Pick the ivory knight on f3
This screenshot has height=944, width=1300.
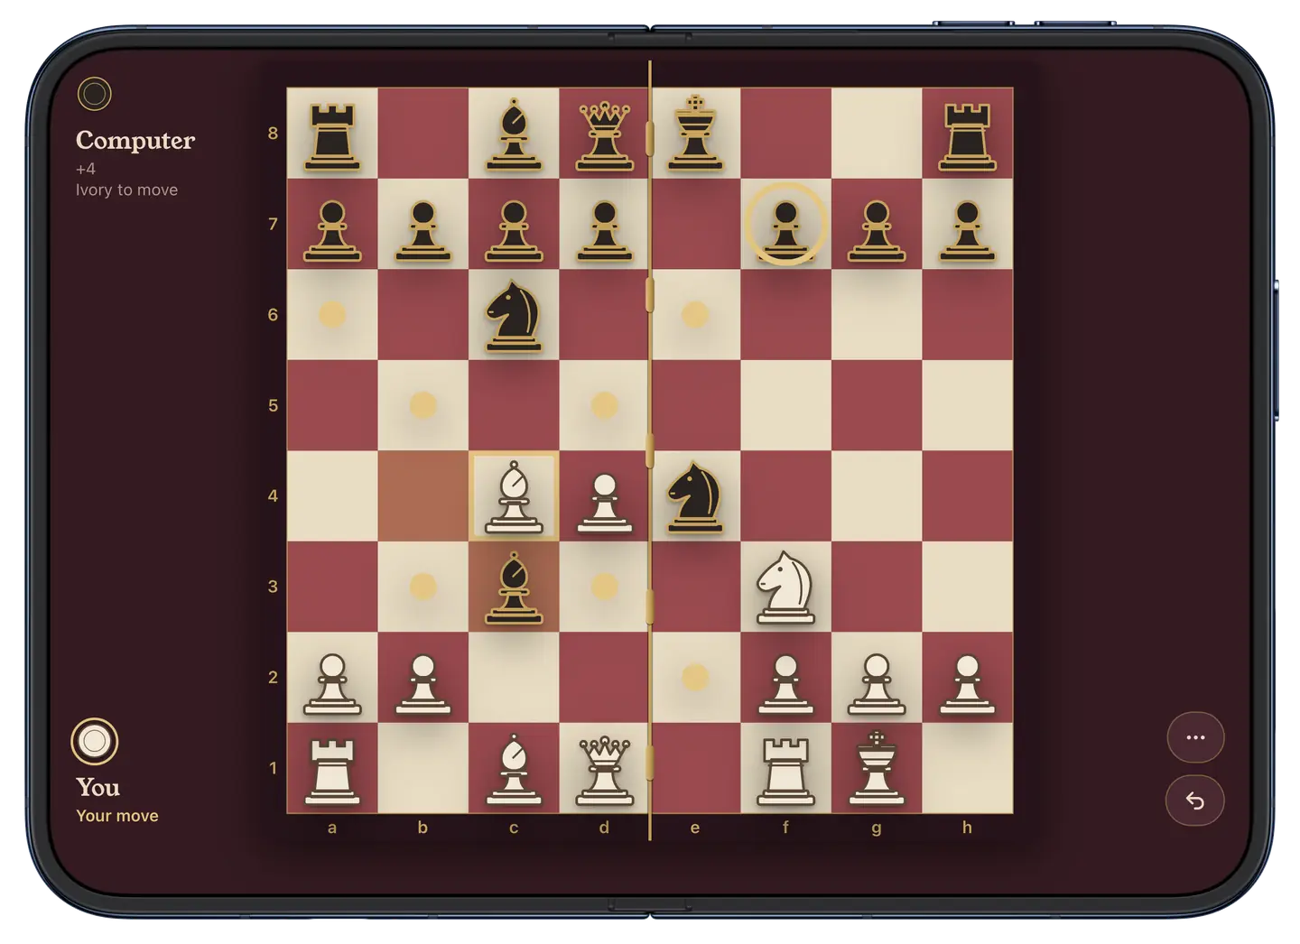pos(785,588)
